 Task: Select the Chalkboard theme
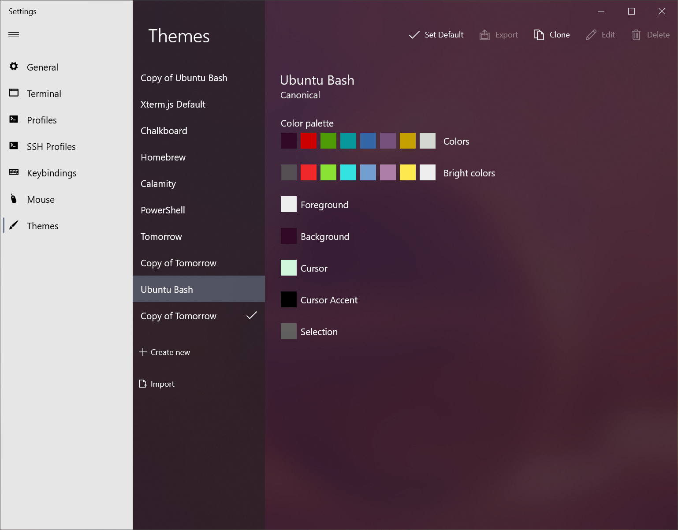tap(164, 131)
